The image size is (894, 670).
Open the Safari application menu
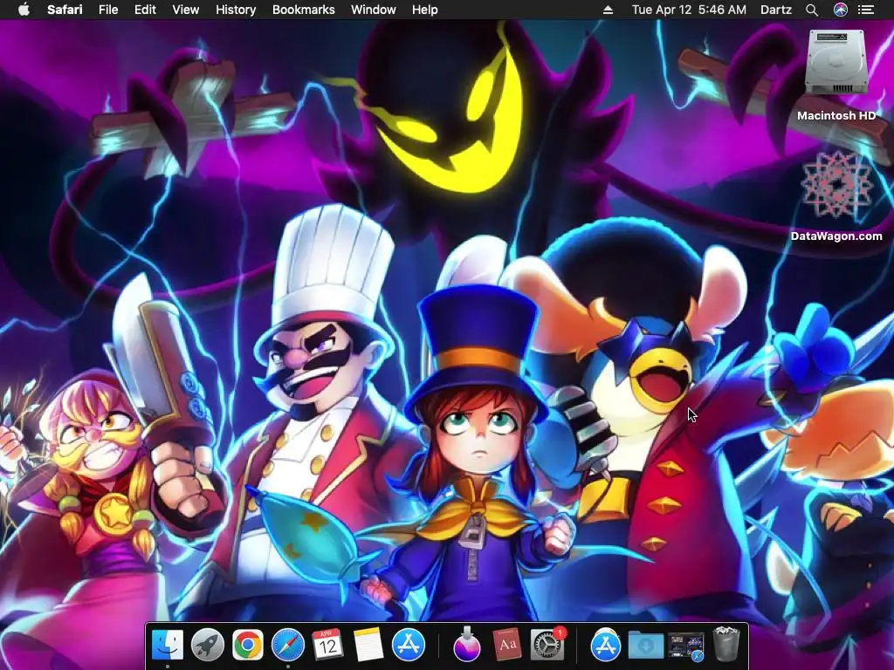click(x=65, y=10)
